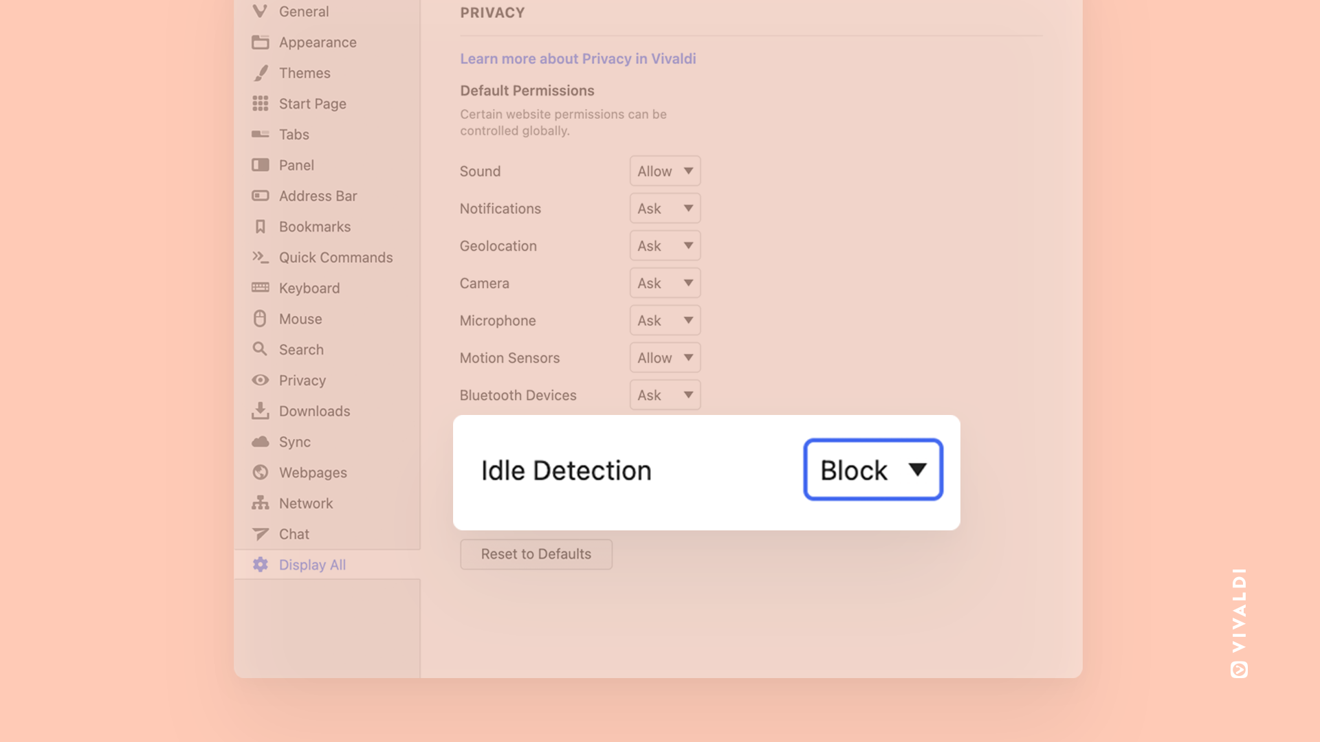Navigate to Downloads settings

(315, 412)
